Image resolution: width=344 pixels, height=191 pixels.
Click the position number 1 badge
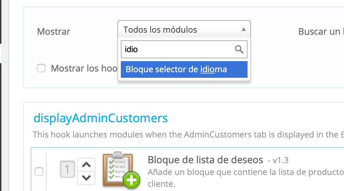(x=67, y=169)
